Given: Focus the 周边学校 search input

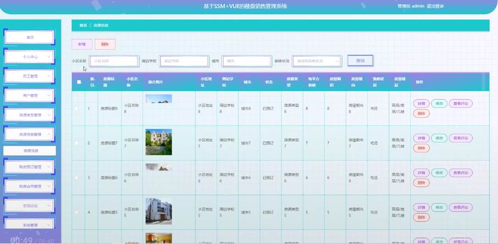Looking at the screenshot, I should (184, 61).
